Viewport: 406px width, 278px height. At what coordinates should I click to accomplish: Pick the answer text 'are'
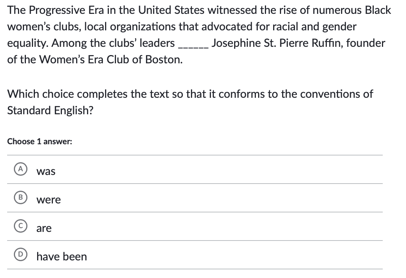click(x=44, y=229)
